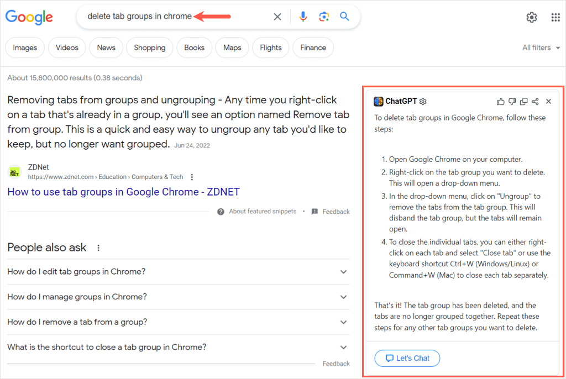Open the ChatGPT extension settings gear
This screenshot has height=379, width=566.
(423, 102)
